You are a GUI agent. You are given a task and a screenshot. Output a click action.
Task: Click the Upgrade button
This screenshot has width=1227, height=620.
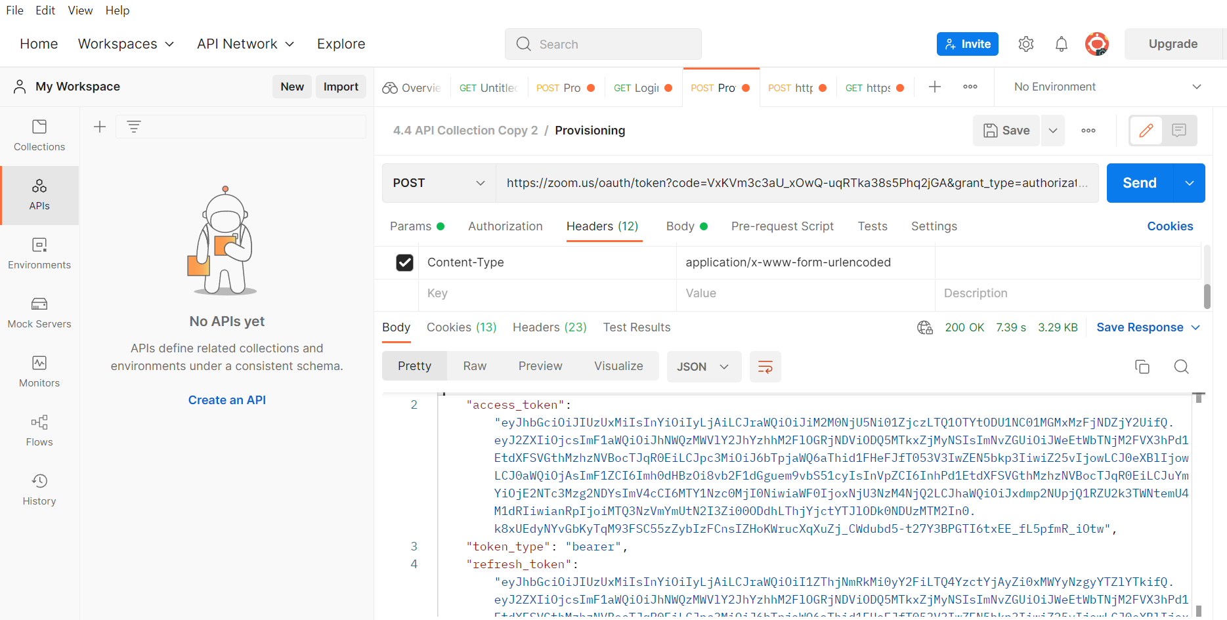coord(1173,44)
